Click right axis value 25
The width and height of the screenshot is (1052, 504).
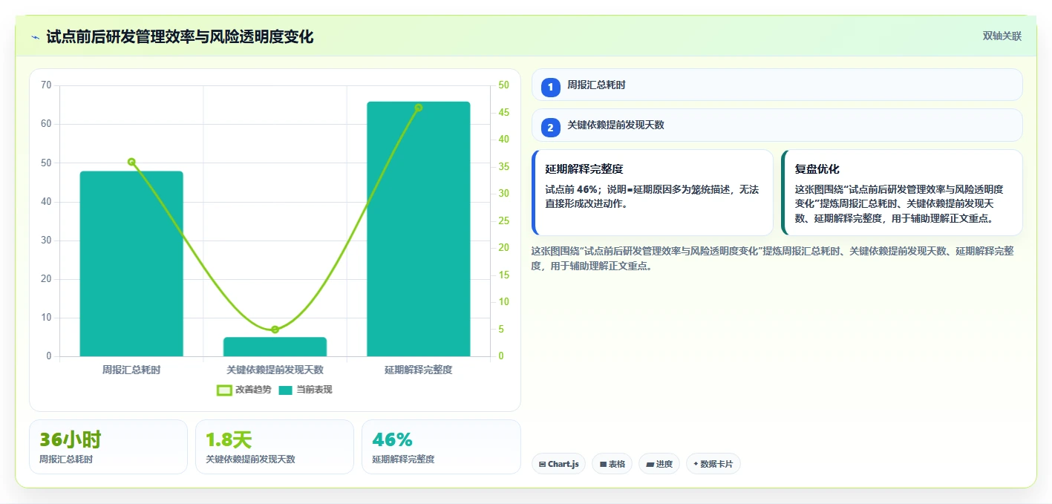click(x=503, y=220)
